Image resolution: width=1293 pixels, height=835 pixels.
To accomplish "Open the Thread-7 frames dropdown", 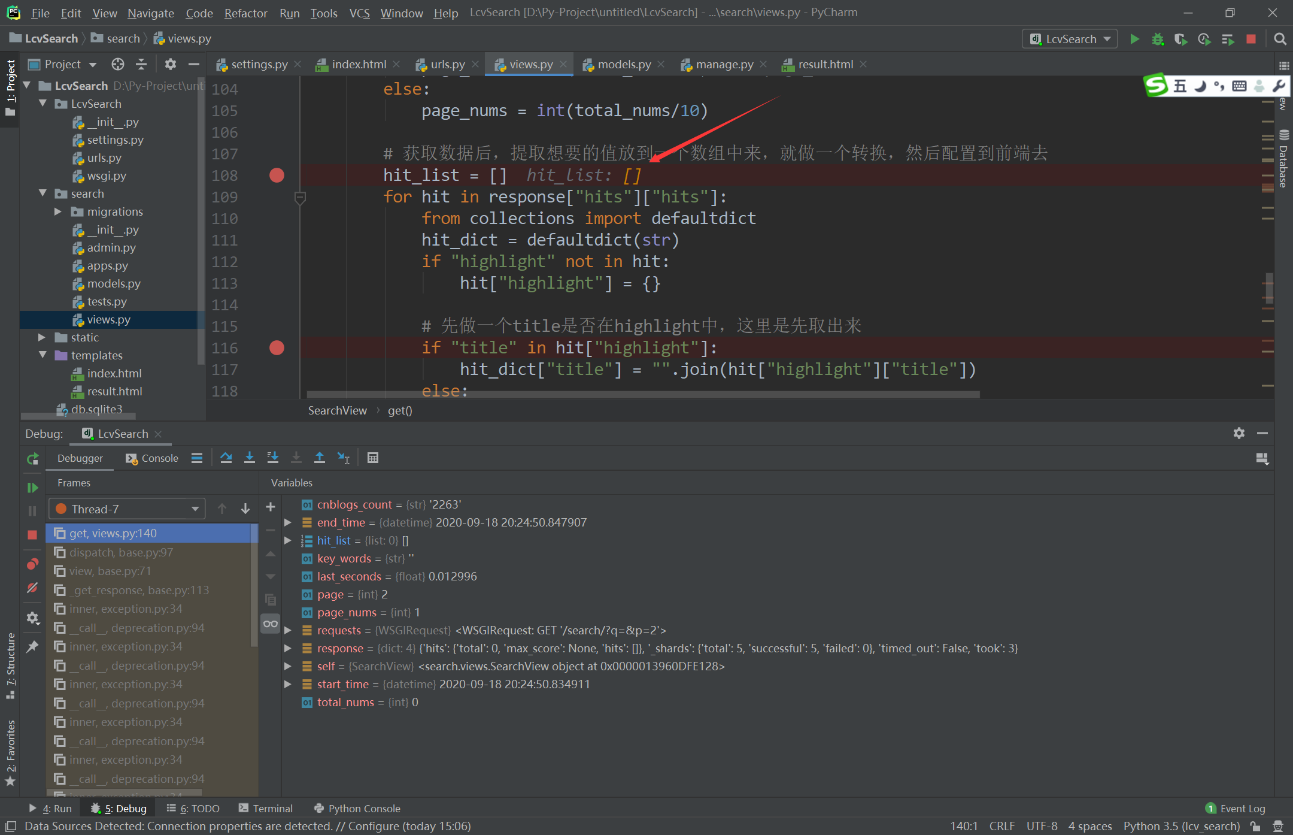I will [127, 509].
